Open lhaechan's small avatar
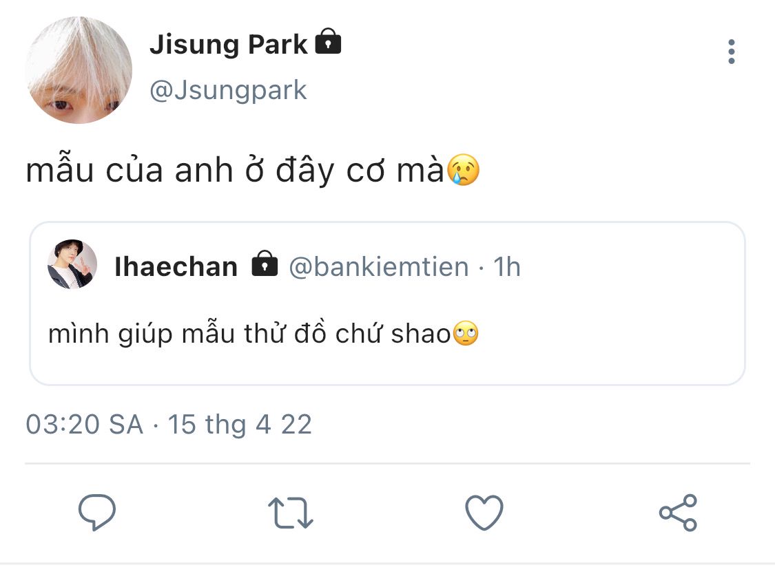The height and width of the screenshot is (576, 775). pyautogui.click(x=72, y=265)
